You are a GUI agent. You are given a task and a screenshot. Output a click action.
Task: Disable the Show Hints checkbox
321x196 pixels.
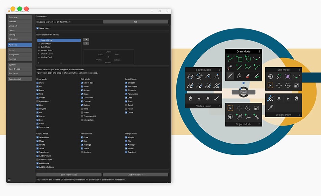point(38,28)
